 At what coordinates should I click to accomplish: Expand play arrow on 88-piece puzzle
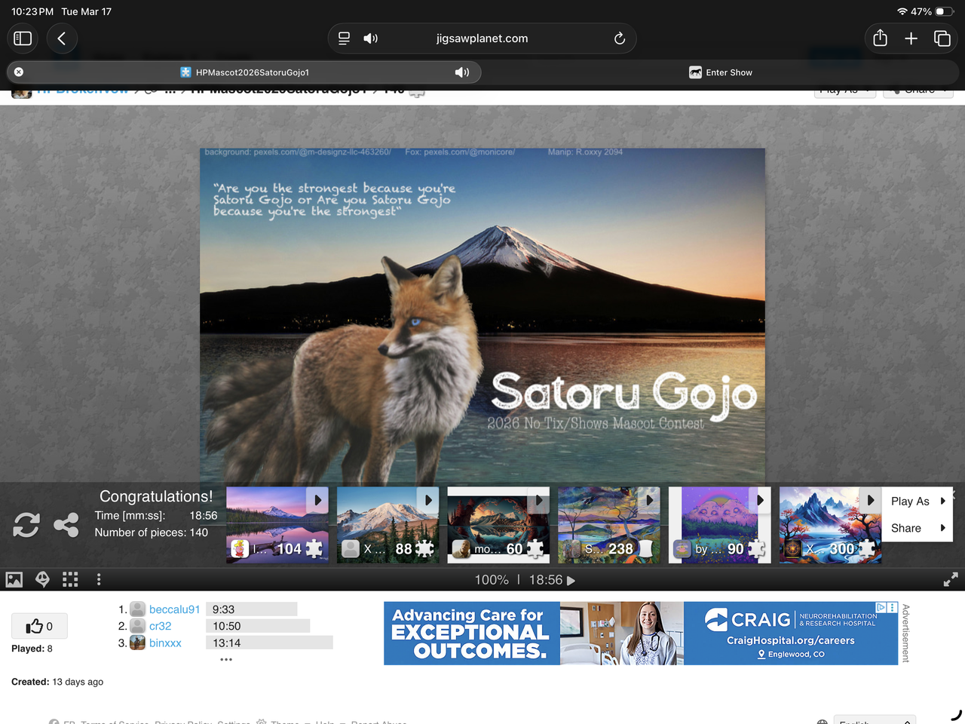pos(428,500)
